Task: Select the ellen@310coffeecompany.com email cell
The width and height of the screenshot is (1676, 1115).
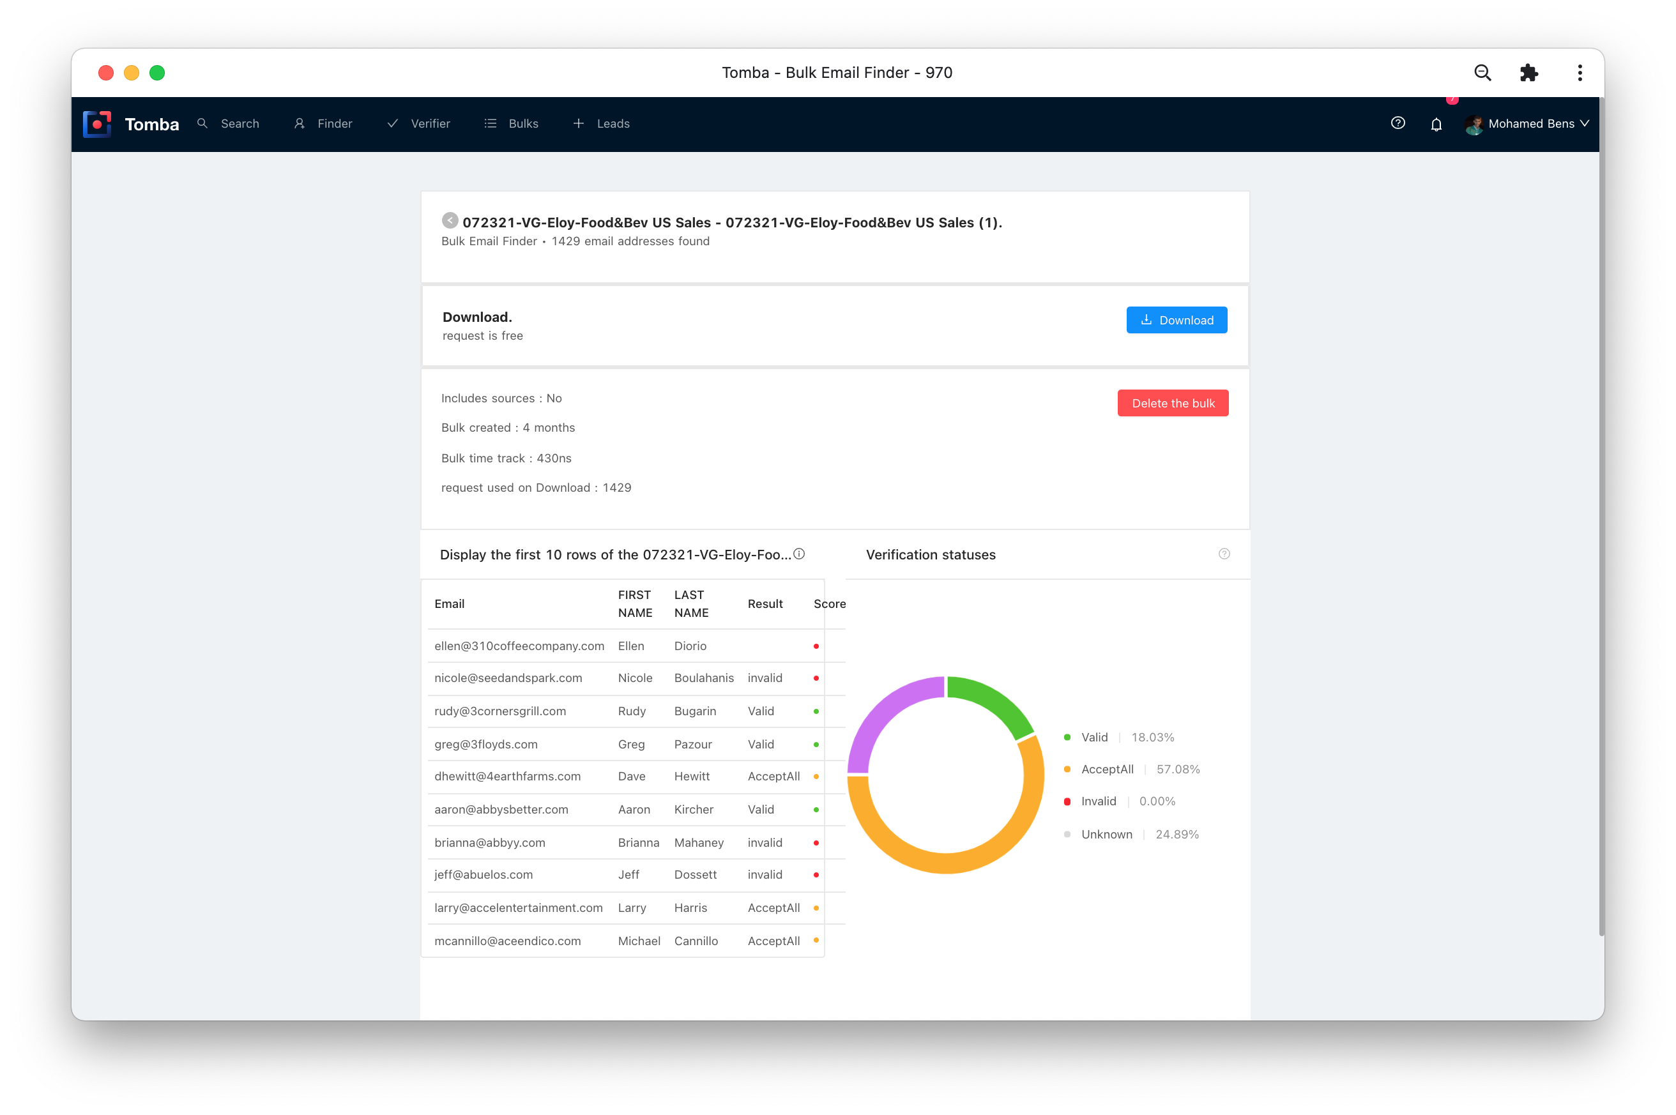Action: (519, 646)
